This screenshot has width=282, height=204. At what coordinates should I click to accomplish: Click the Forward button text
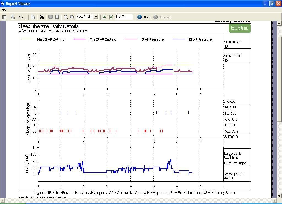click(165, 17)
